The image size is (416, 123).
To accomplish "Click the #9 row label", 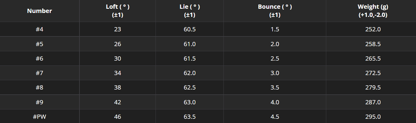I will [39, 102].
